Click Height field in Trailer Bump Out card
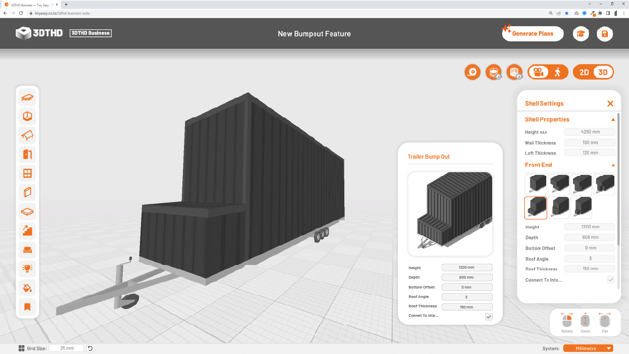This screenshot has width=629, height=354. point(467,268)
